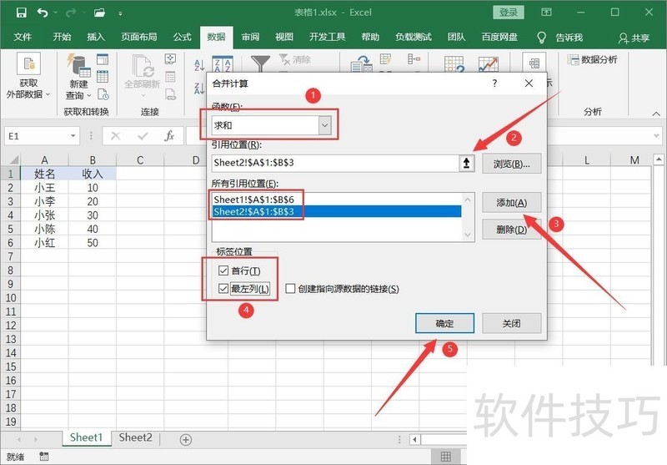This screenshot has width=667, height=465.
Task: Collapse the ribbon with the chevron
Action: tap(656, 114)
